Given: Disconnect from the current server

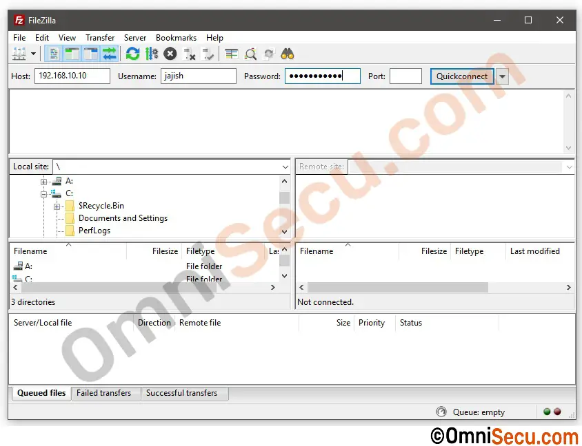Looking at the screenshot, I should [190, 54].
